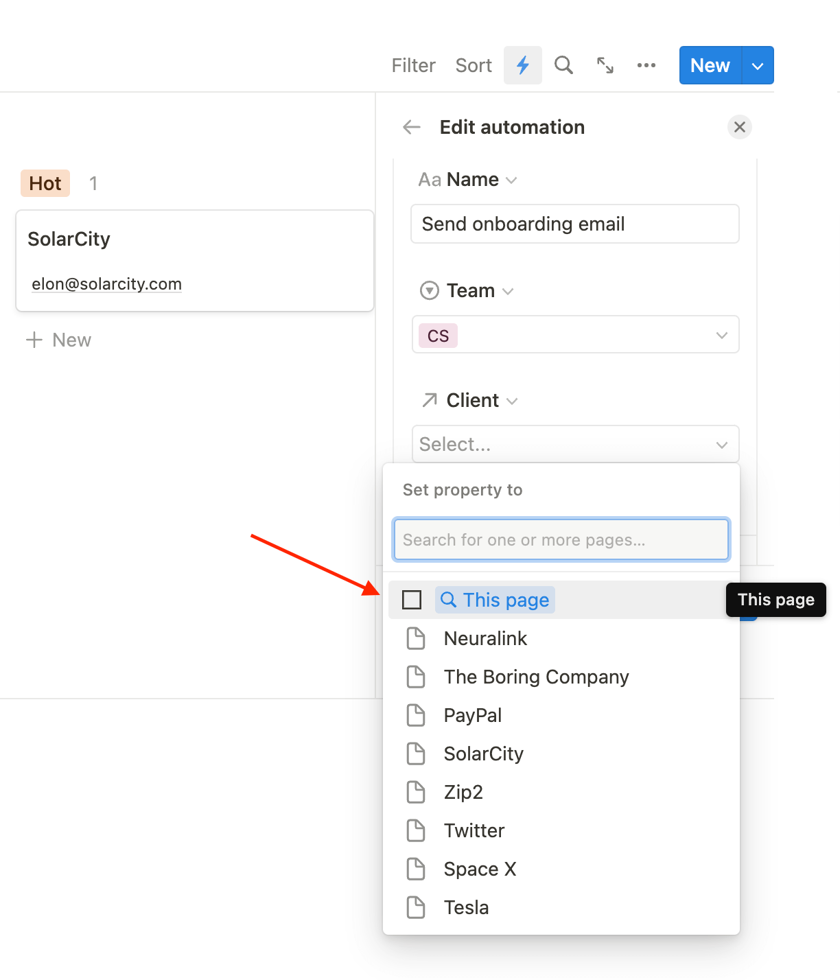Close the Edit automation panel
The width and height of the screenshot is (840, 980).
tap(740, 127)
